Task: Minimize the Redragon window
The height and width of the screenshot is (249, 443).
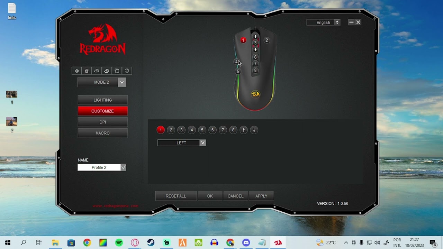Action: coord(351,22)
